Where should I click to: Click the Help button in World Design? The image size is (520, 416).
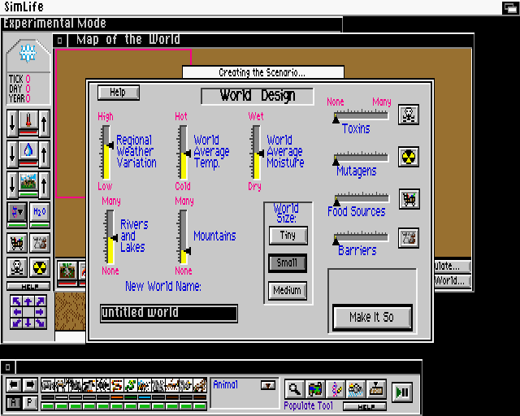[x=119, y=93]
